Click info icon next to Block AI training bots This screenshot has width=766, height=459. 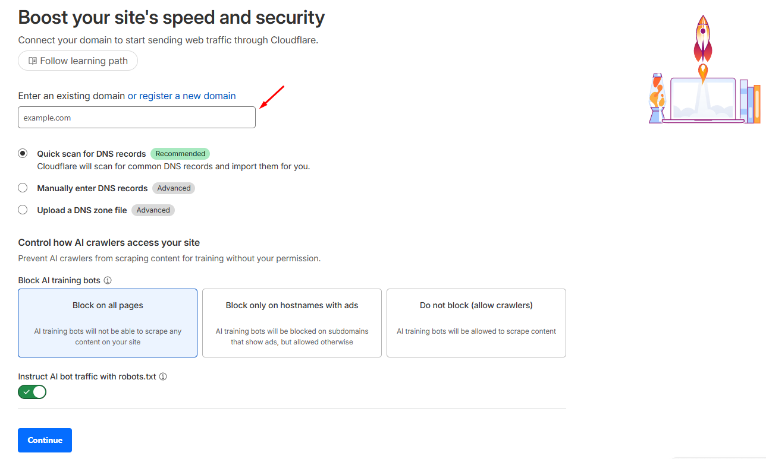click(108, 280)
